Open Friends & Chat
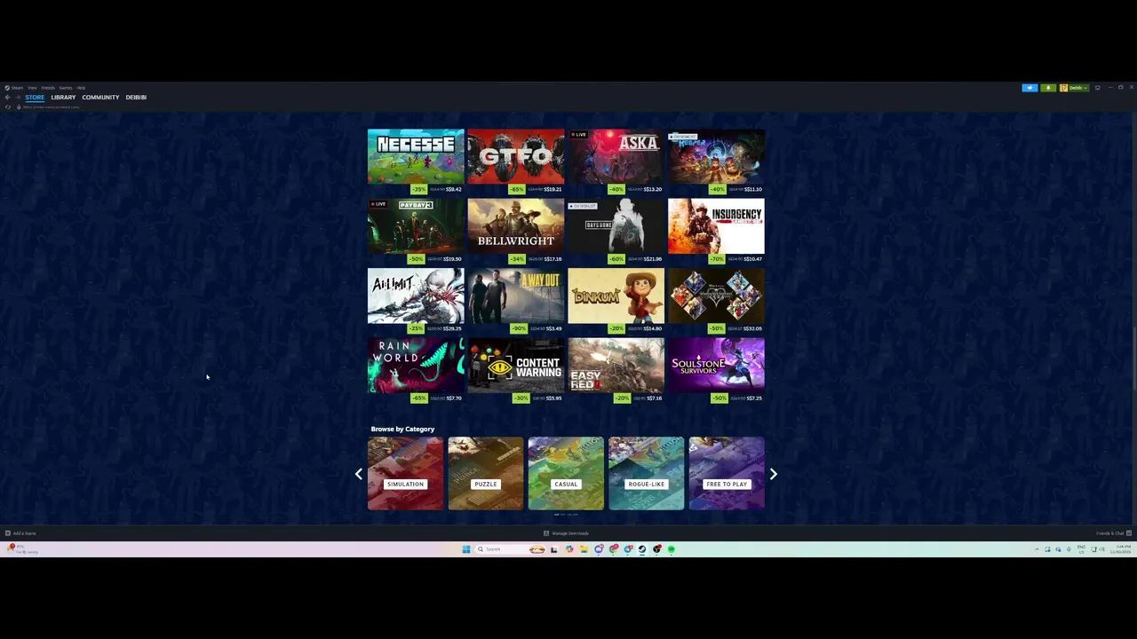This screenshot has height=639, width=1137. (1113, 533)
